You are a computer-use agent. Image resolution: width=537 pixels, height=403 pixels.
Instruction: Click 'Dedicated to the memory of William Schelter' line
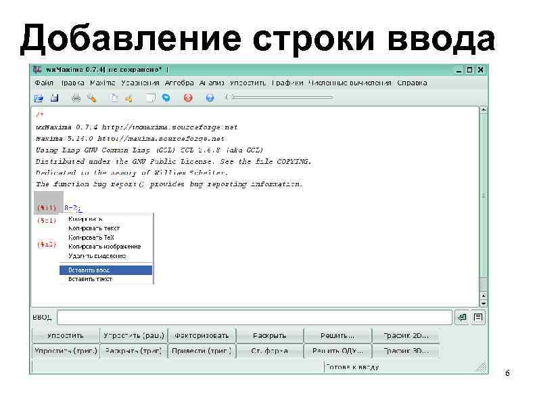pyautogui.click(x=131, y=173)
